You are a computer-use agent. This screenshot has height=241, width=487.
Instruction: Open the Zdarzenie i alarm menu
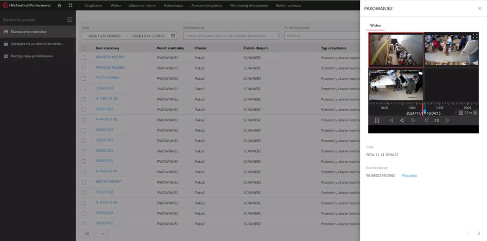pos(142,5)
